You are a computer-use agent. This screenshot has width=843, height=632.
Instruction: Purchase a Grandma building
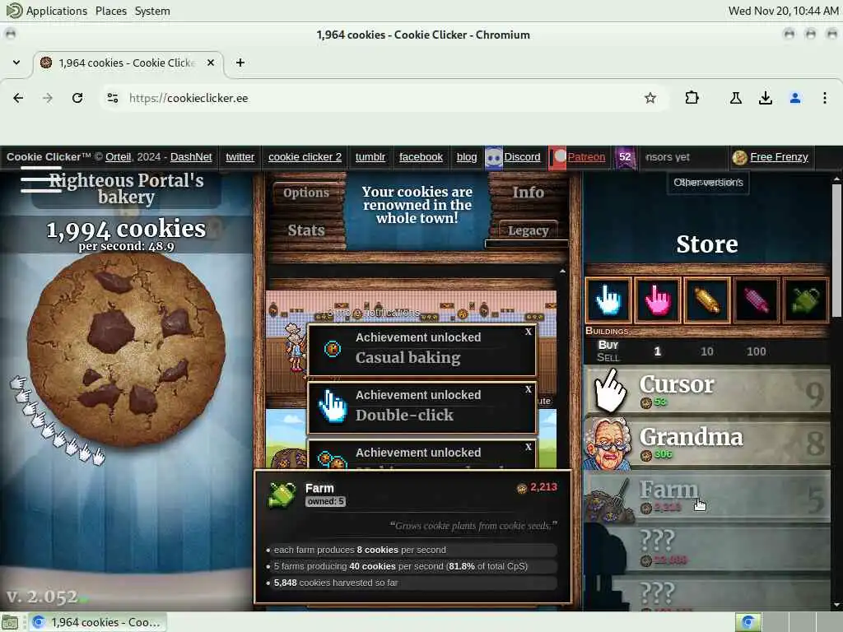coord(707,443)
